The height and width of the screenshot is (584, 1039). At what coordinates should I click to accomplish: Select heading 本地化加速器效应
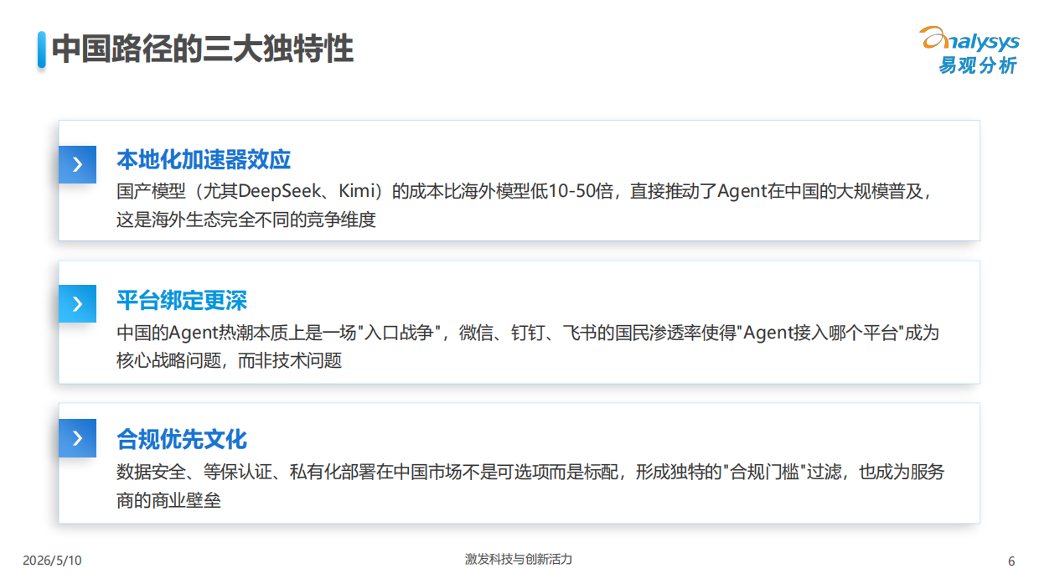(x=204, y=159)
